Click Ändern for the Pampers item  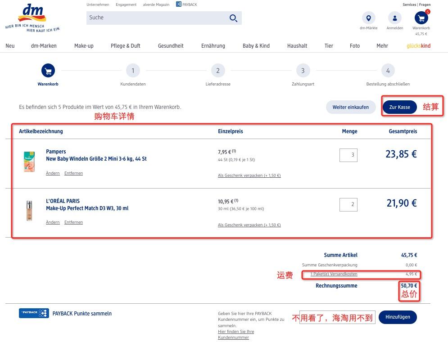click(53, 173)
